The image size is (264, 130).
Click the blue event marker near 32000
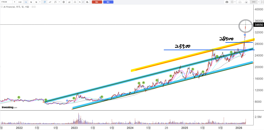point(245,35)
